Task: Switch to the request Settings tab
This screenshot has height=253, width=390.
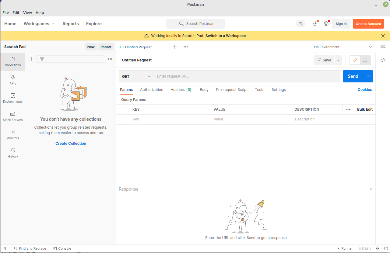Action: pyautogui.click(x=279, y=90)
